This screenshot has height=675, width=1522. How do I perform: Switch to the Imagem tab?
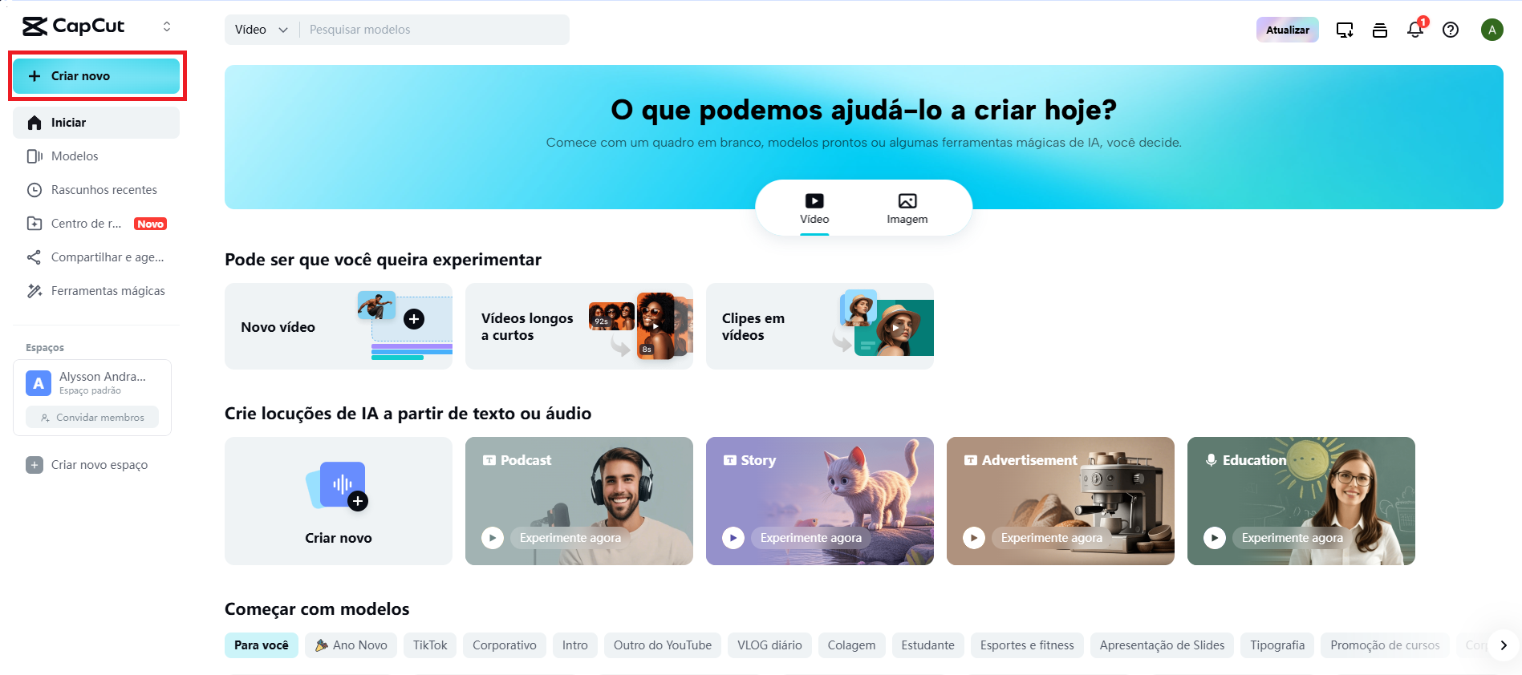point(907,208)
